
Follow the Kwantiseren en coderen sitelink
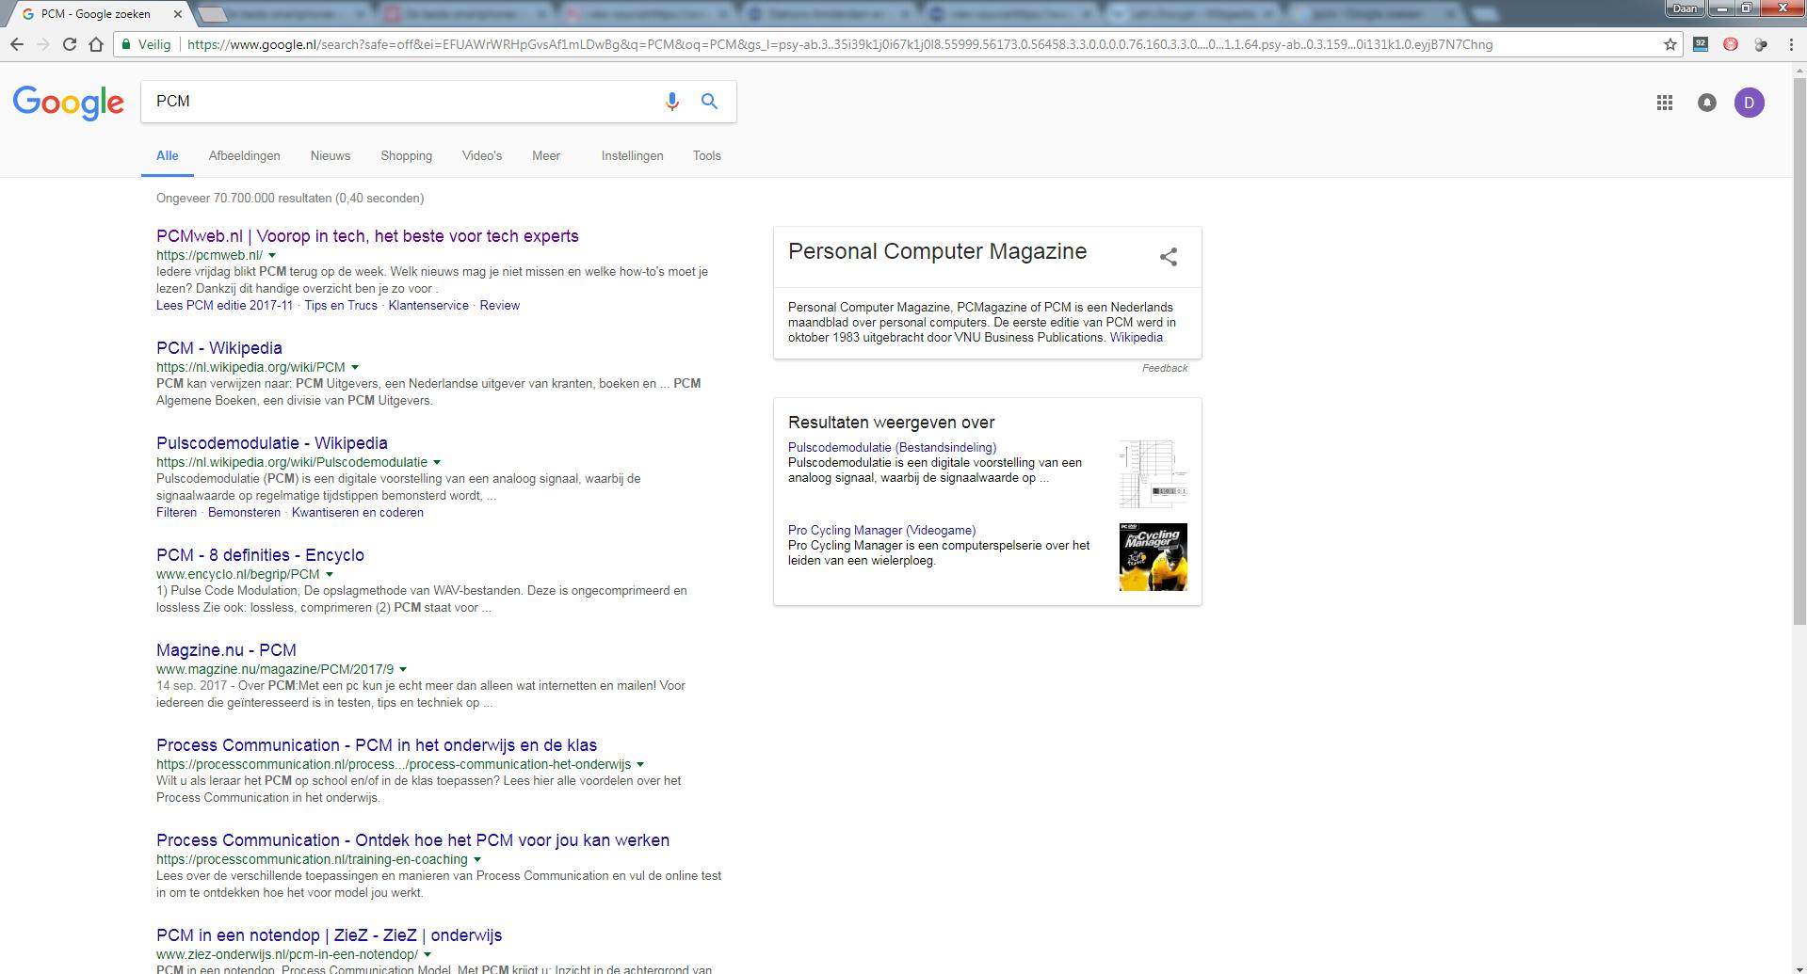pyautogui.click(x=358, y=513)
